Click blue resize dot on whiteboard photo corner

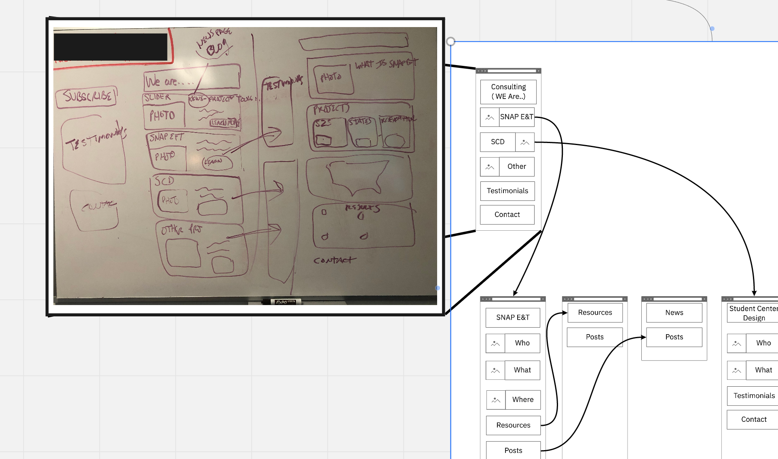438,288
